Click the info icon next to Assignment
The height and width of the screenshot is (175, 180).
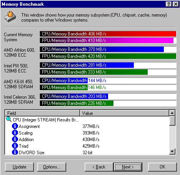tap(15, 126)
